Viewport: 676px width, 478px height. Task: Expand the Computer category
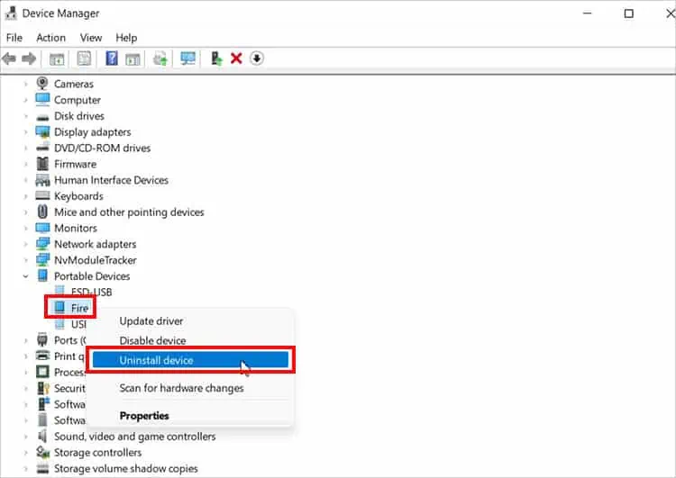[25, 100]
